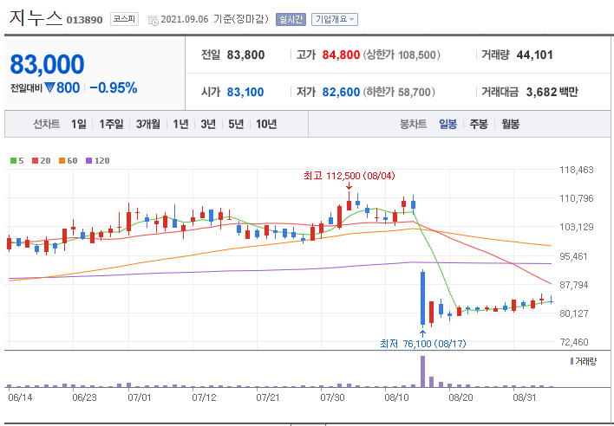Open the 기업개요 dropdown
Image resolution: width=614 pixels, height=426 pixels.
pyautogui.click(x=335, y=19)
